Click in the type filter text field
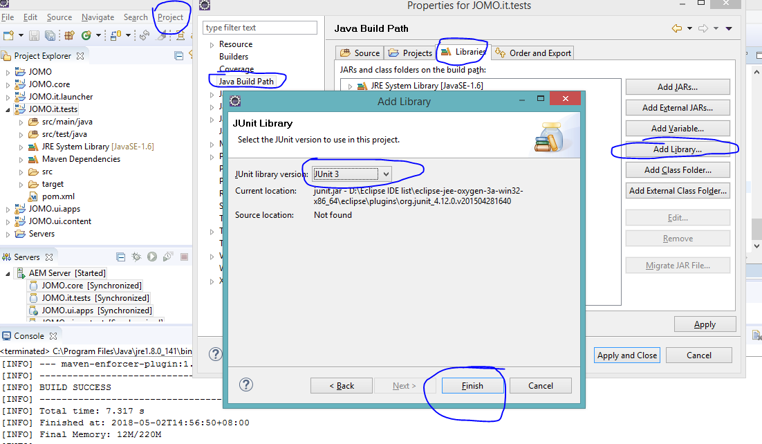Image resolution: width=762 pixels, height=444 pixels. 259,27
